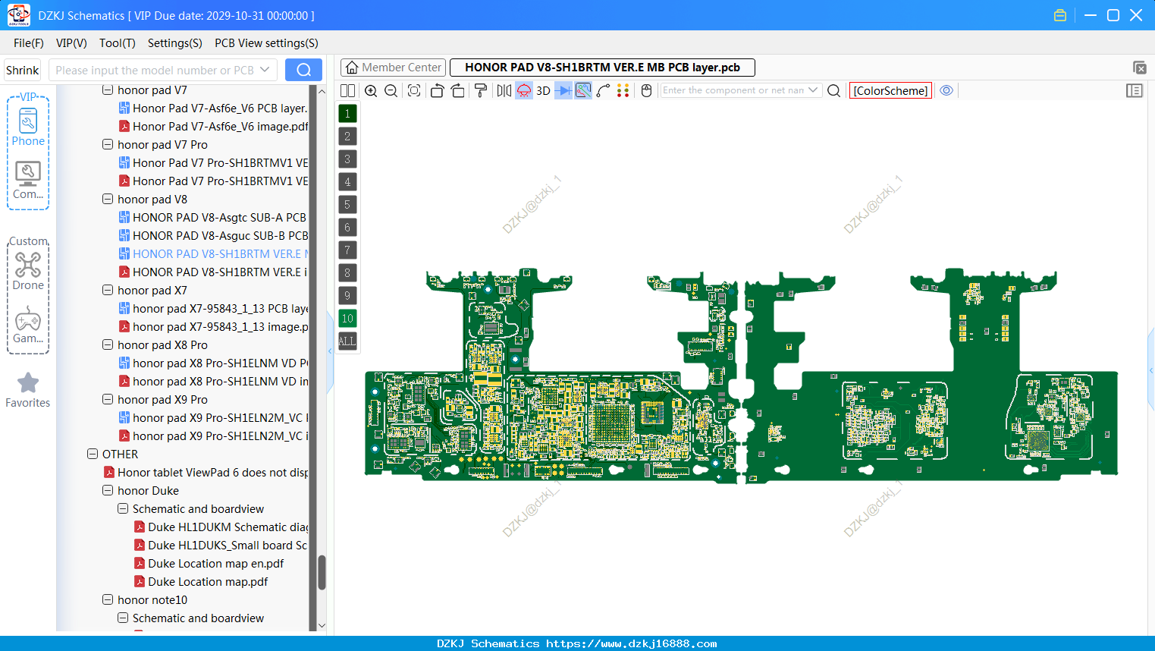
Task: Switch to 3D board view
Action: pyautogui.click(x=543, y=90)
